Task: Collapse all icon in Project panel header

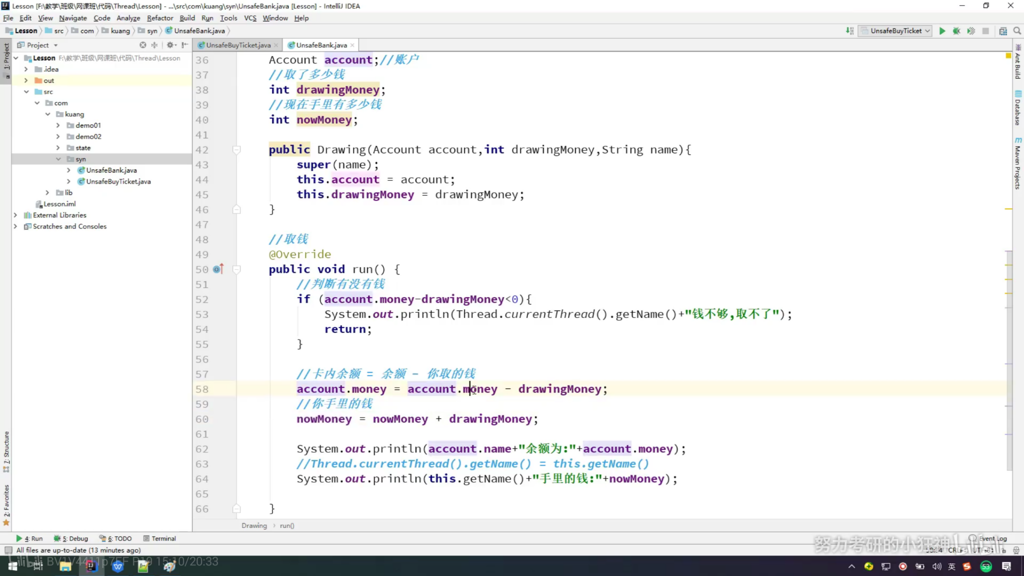Action: (x=154, y=45)
